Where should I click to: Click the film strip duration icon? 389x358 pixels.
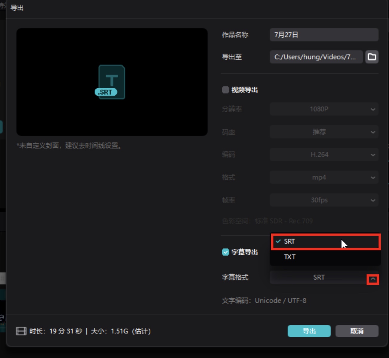[21, 331]
